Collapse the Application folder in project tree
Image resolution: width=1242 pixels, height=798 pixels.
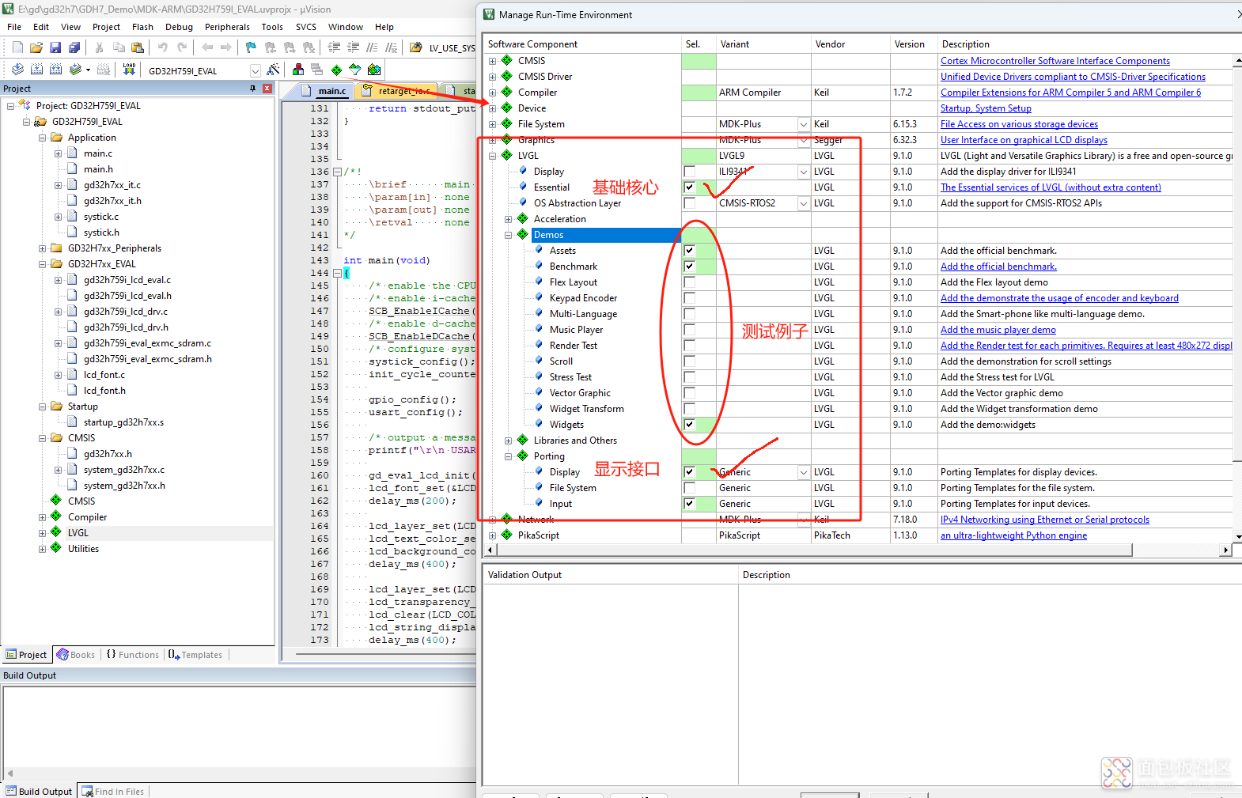coord(43,138)
